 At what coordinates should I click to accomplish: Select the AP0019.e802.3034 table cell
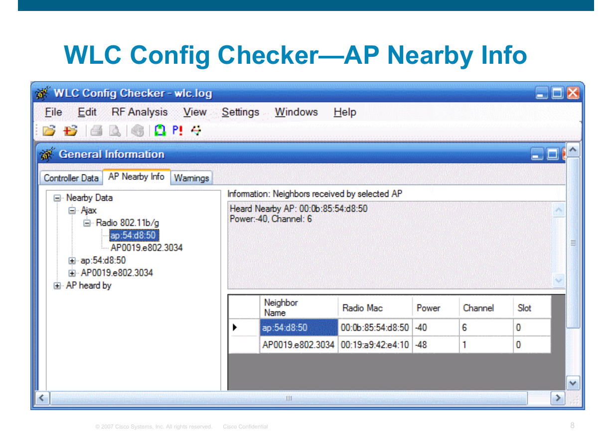(299, 344)
